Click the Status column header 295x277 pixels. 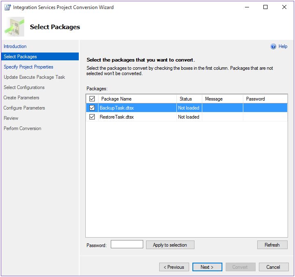tap(189, 98)
